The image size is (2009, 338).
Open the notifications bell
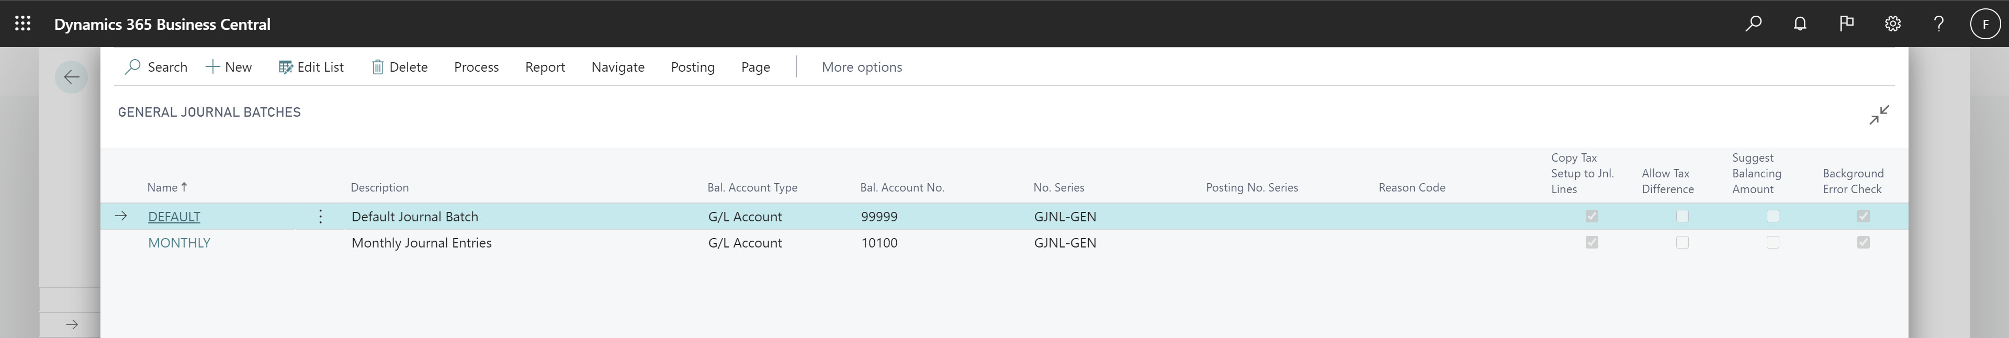tap(1800, 24)
